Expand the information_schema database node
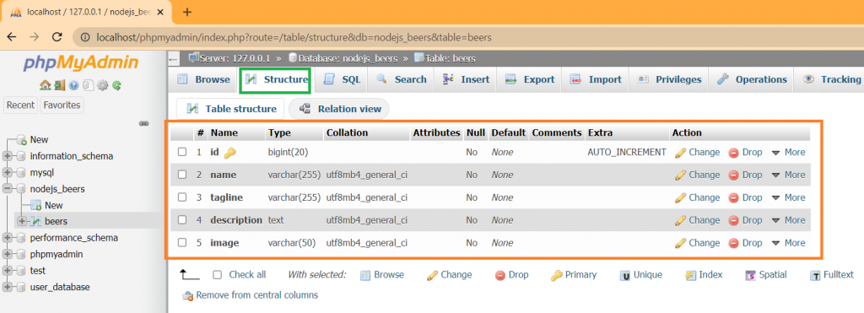The height and width of the screenshot is (313, 864). click(x=7, y=156)
